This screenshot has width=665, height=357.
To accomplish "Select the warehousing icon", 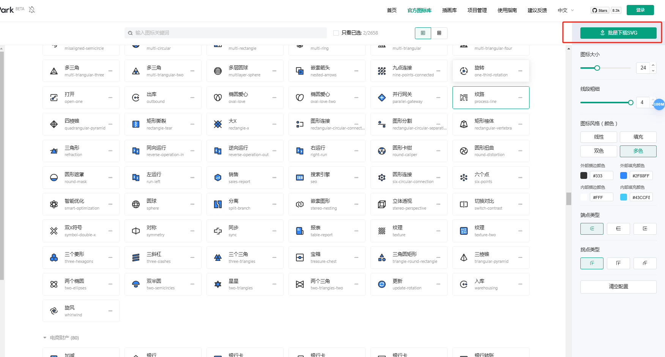I will [x=491, y=284].
